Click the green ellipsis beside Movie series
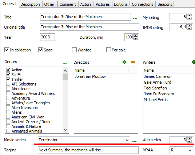This screenshot has width=195, height=155. point(134,142)
